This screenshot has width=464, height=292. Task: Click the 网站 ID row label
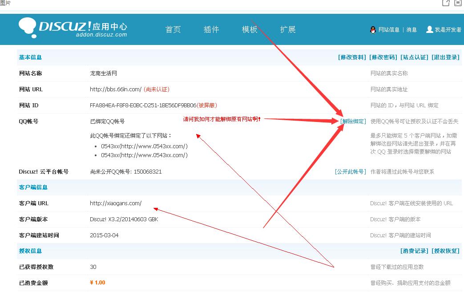coord(29,105)
